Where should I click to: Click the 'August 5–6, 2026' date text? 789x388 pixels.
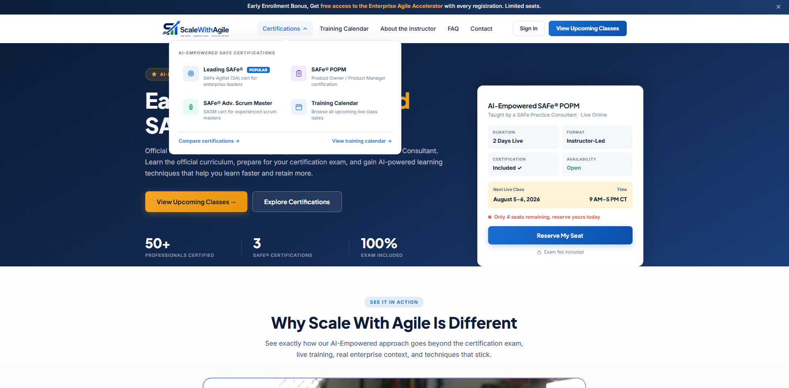pyautogui.click(x=516, y=200)
